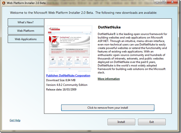
Task: Click the DotNetNuke heading text
Action: pos(109,27)
